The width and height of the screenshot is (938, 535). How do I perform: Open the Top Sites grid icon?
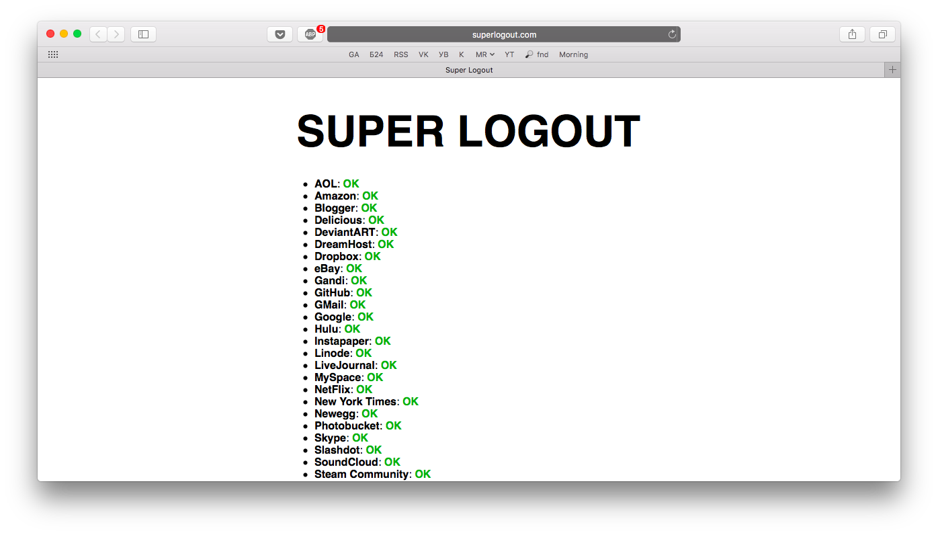[53, 54]
